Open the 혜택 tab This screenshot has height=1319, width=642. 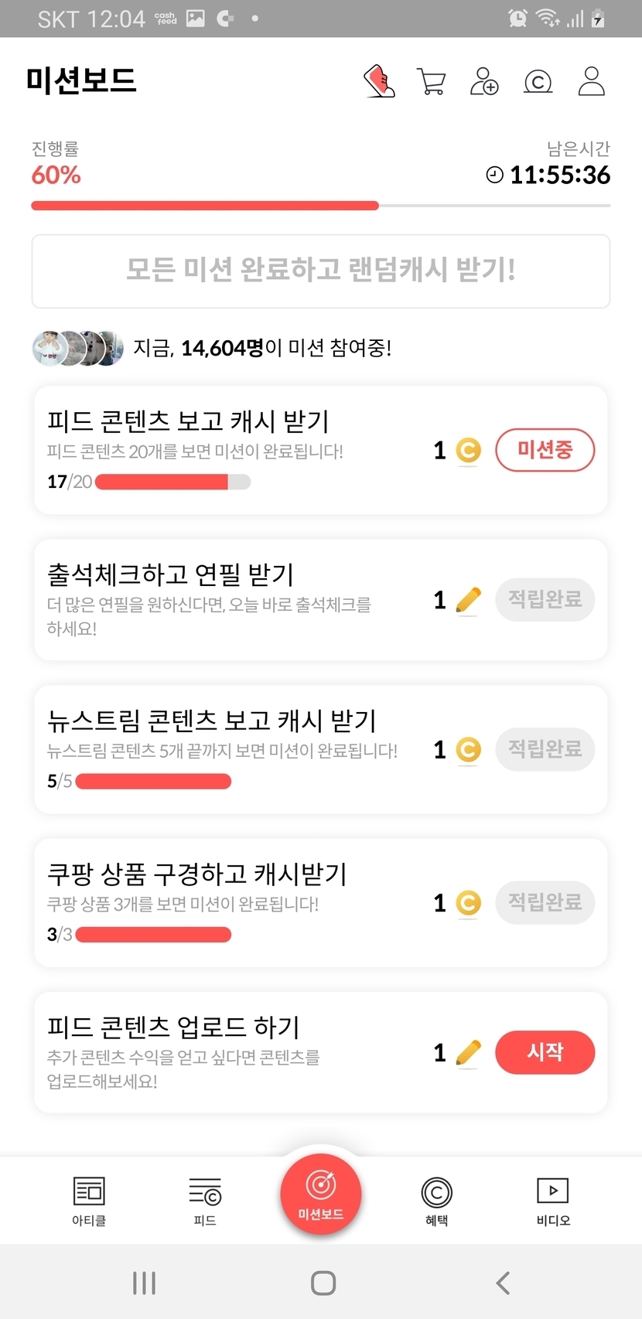click(x=436, y=1201)
